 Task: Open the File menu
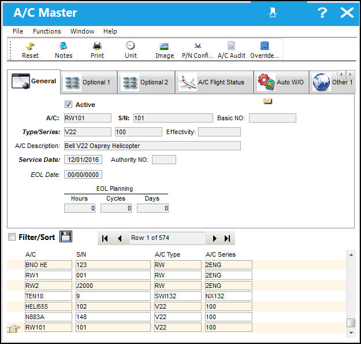point(18,31)
